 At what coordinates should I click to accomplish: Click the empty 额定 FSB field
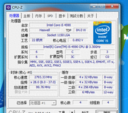point(43,92)
